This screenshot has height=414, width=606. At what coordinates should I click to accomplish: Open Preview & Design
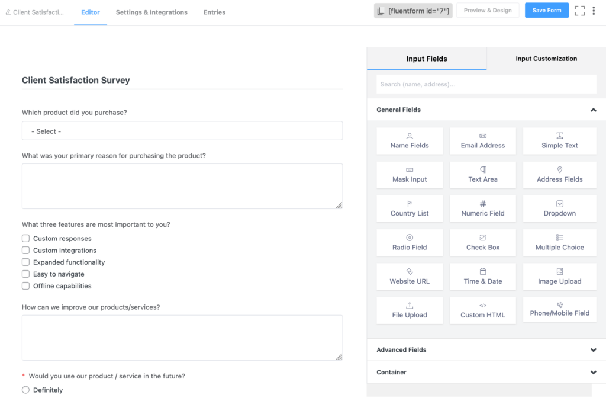488,11
